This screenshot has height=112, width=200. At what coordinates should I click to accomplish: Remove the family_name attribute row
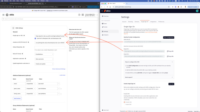[x=61, y=94]
